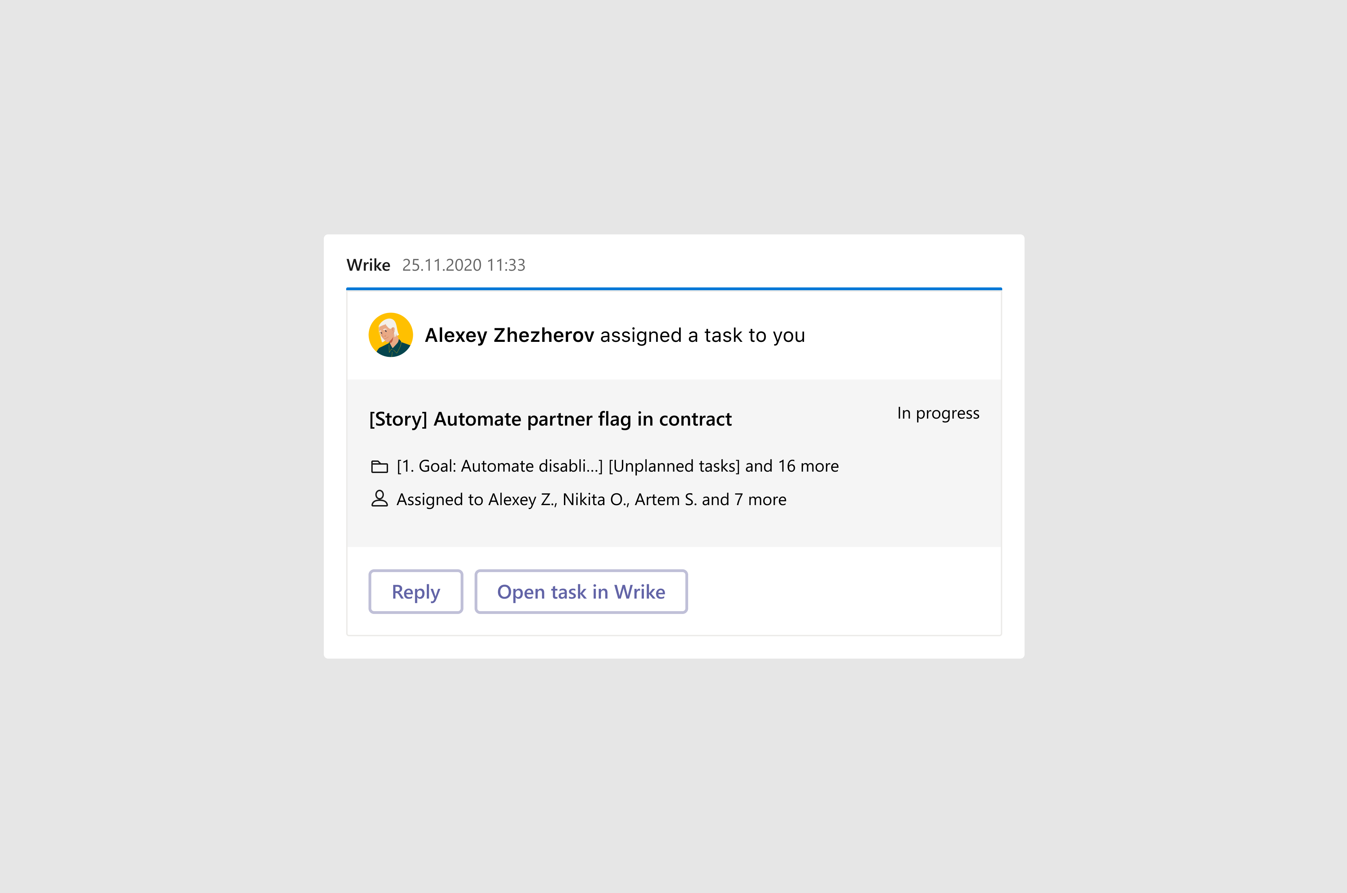Click the person icon beside assignees

pos(379,499)
